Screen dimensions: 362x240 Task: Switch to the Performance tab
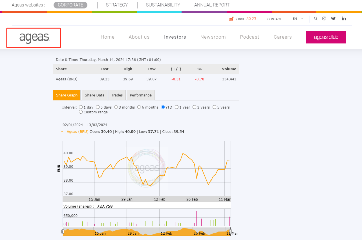pyautogui.click(x=140, y=95)
